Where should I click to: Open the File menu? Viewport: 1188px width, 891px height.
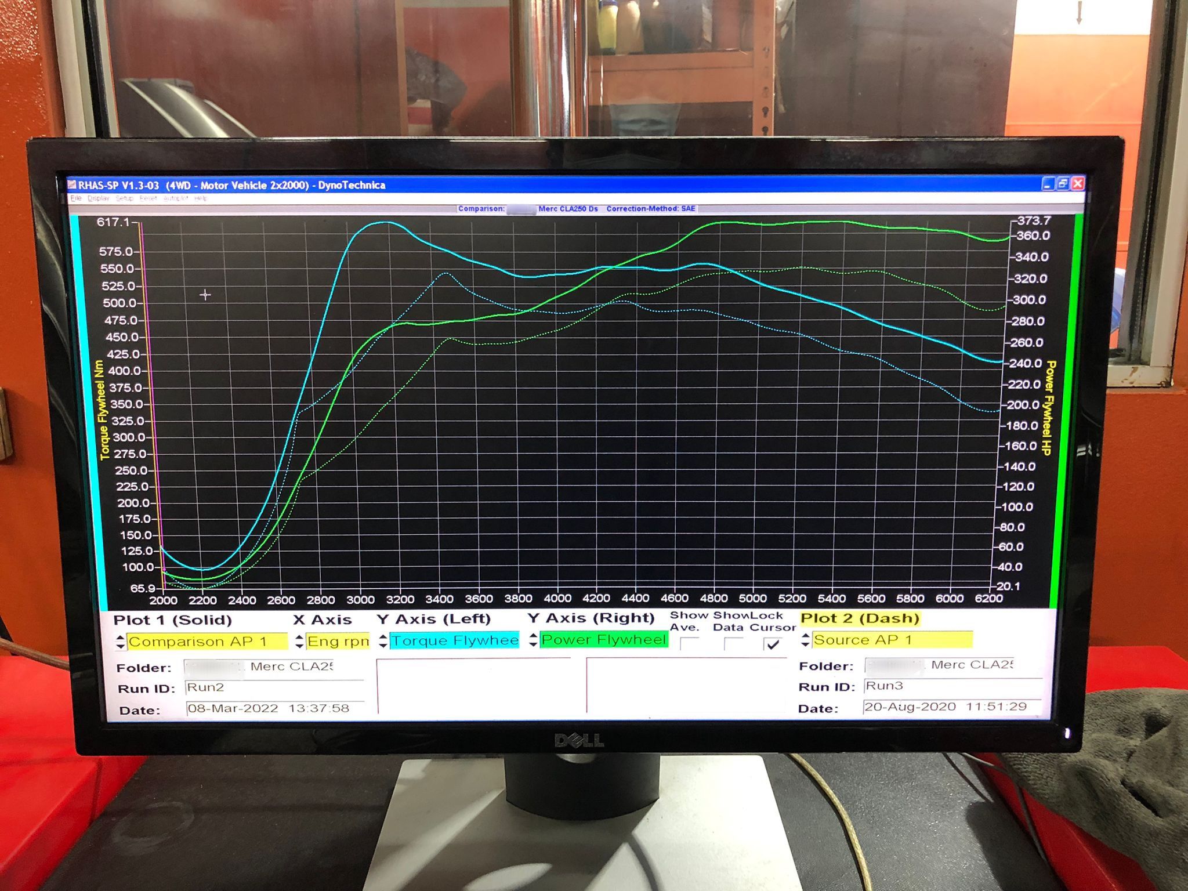75,198
